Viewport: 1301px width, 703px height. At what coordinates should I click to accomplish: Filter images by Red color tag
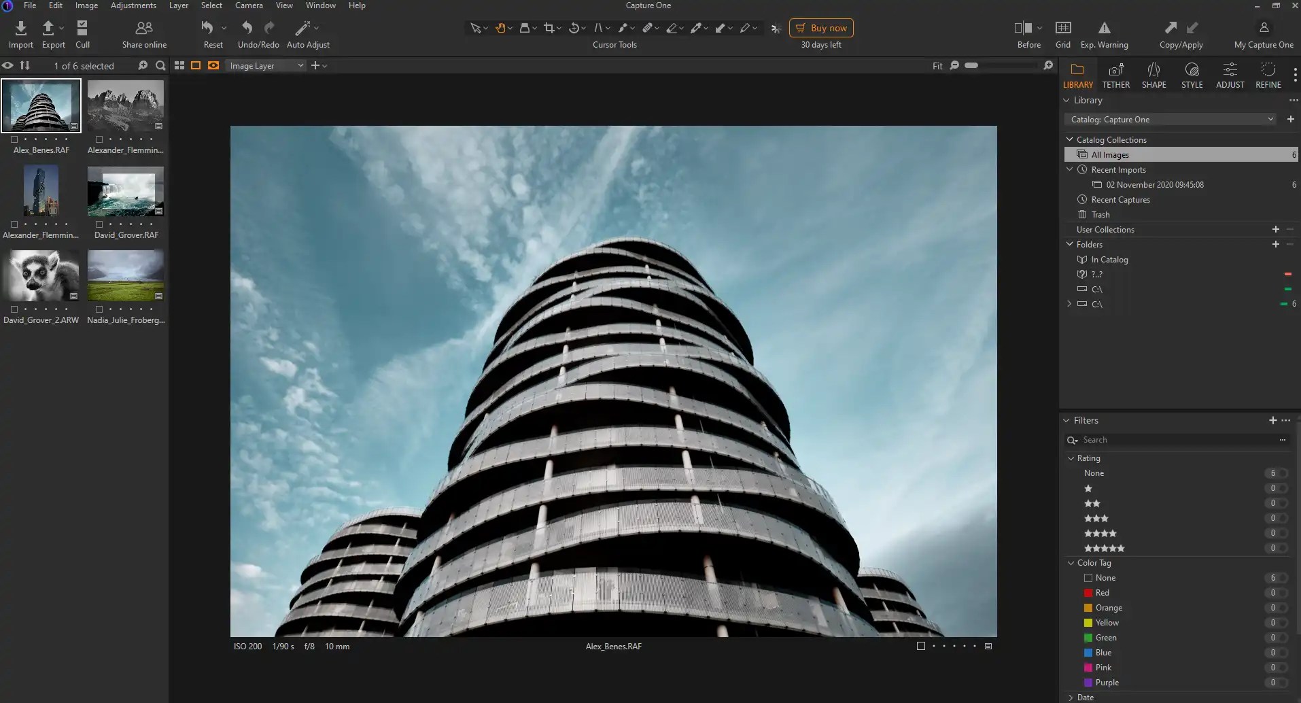1103,592
